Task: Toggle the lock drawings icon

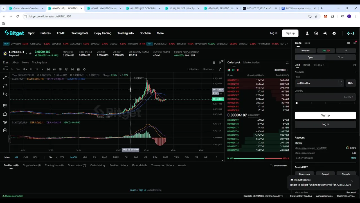Action: coord(5,114)
